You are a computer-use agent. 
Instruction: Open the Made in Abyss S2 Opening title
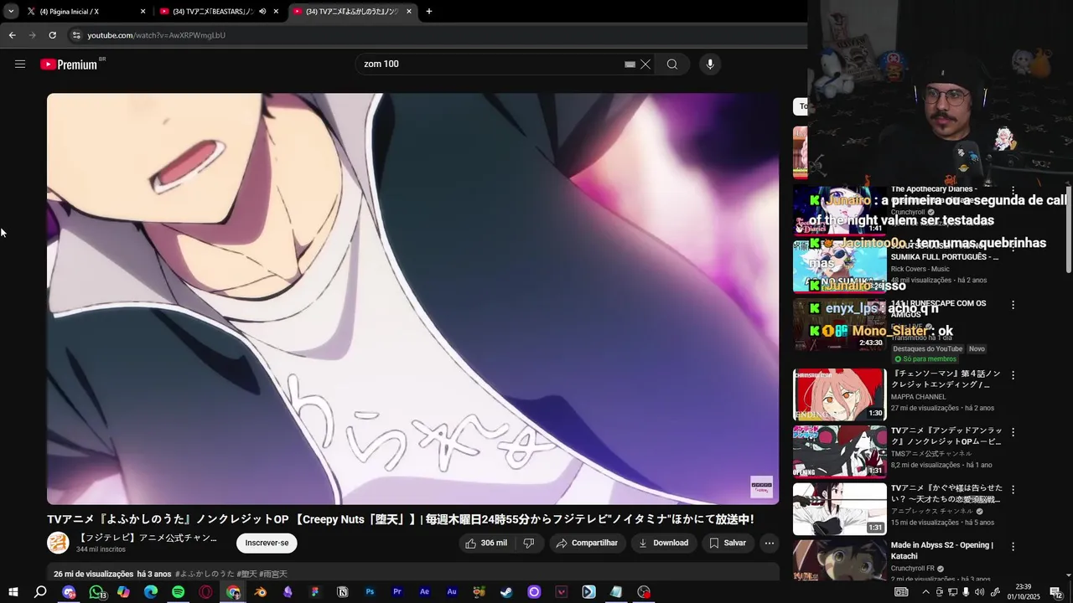[x=941, y=550]
